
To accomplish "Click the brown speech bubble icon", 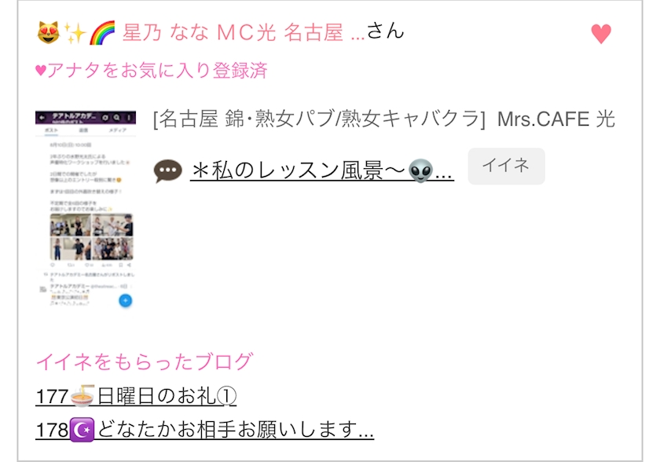I will 168,171.
